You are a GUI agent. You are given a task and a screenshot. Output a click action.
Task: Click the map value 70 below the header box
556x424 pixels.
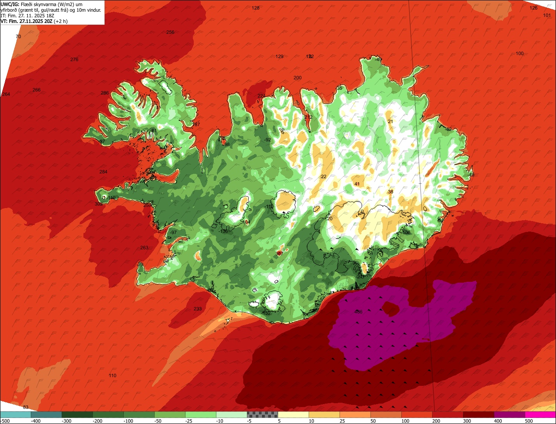18,37
